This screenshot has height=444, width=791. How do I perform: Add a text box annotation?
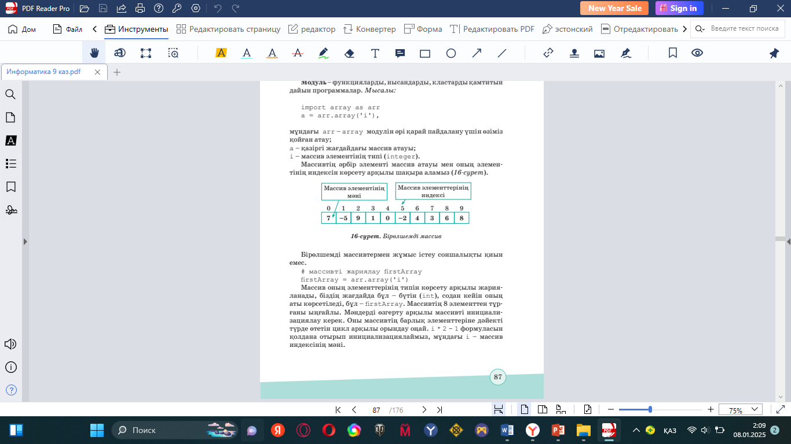[x=375, y=53]
